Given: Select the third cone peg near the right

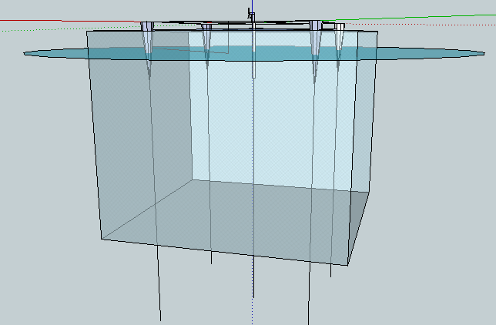Looking at the screenshot, I should [315, 49].
